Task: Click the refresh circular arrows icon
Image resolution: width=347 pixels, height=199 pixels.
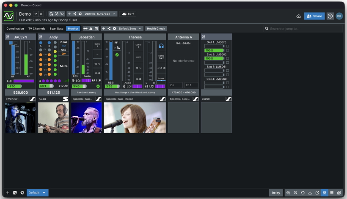Action: [x=303, y=193]
